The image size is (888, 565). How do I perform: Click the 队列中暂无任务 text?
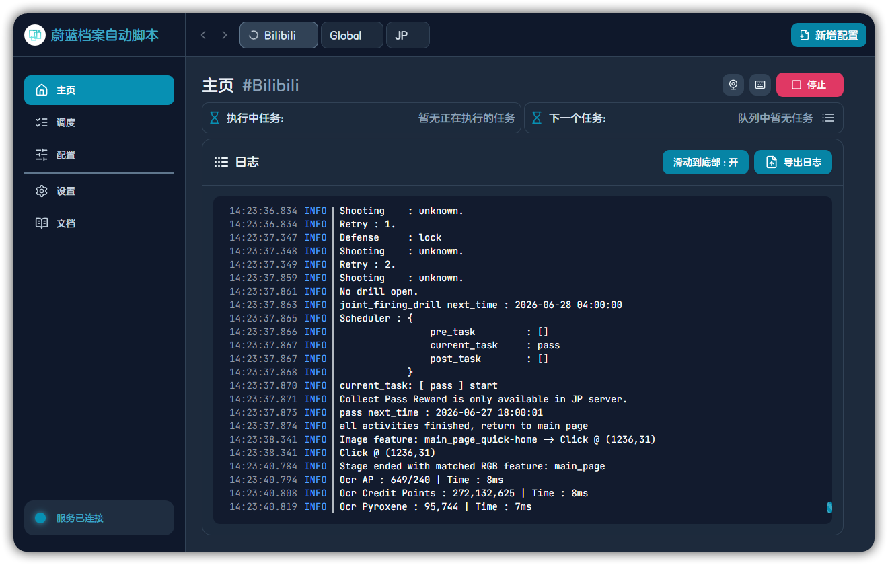pos(776,118)
